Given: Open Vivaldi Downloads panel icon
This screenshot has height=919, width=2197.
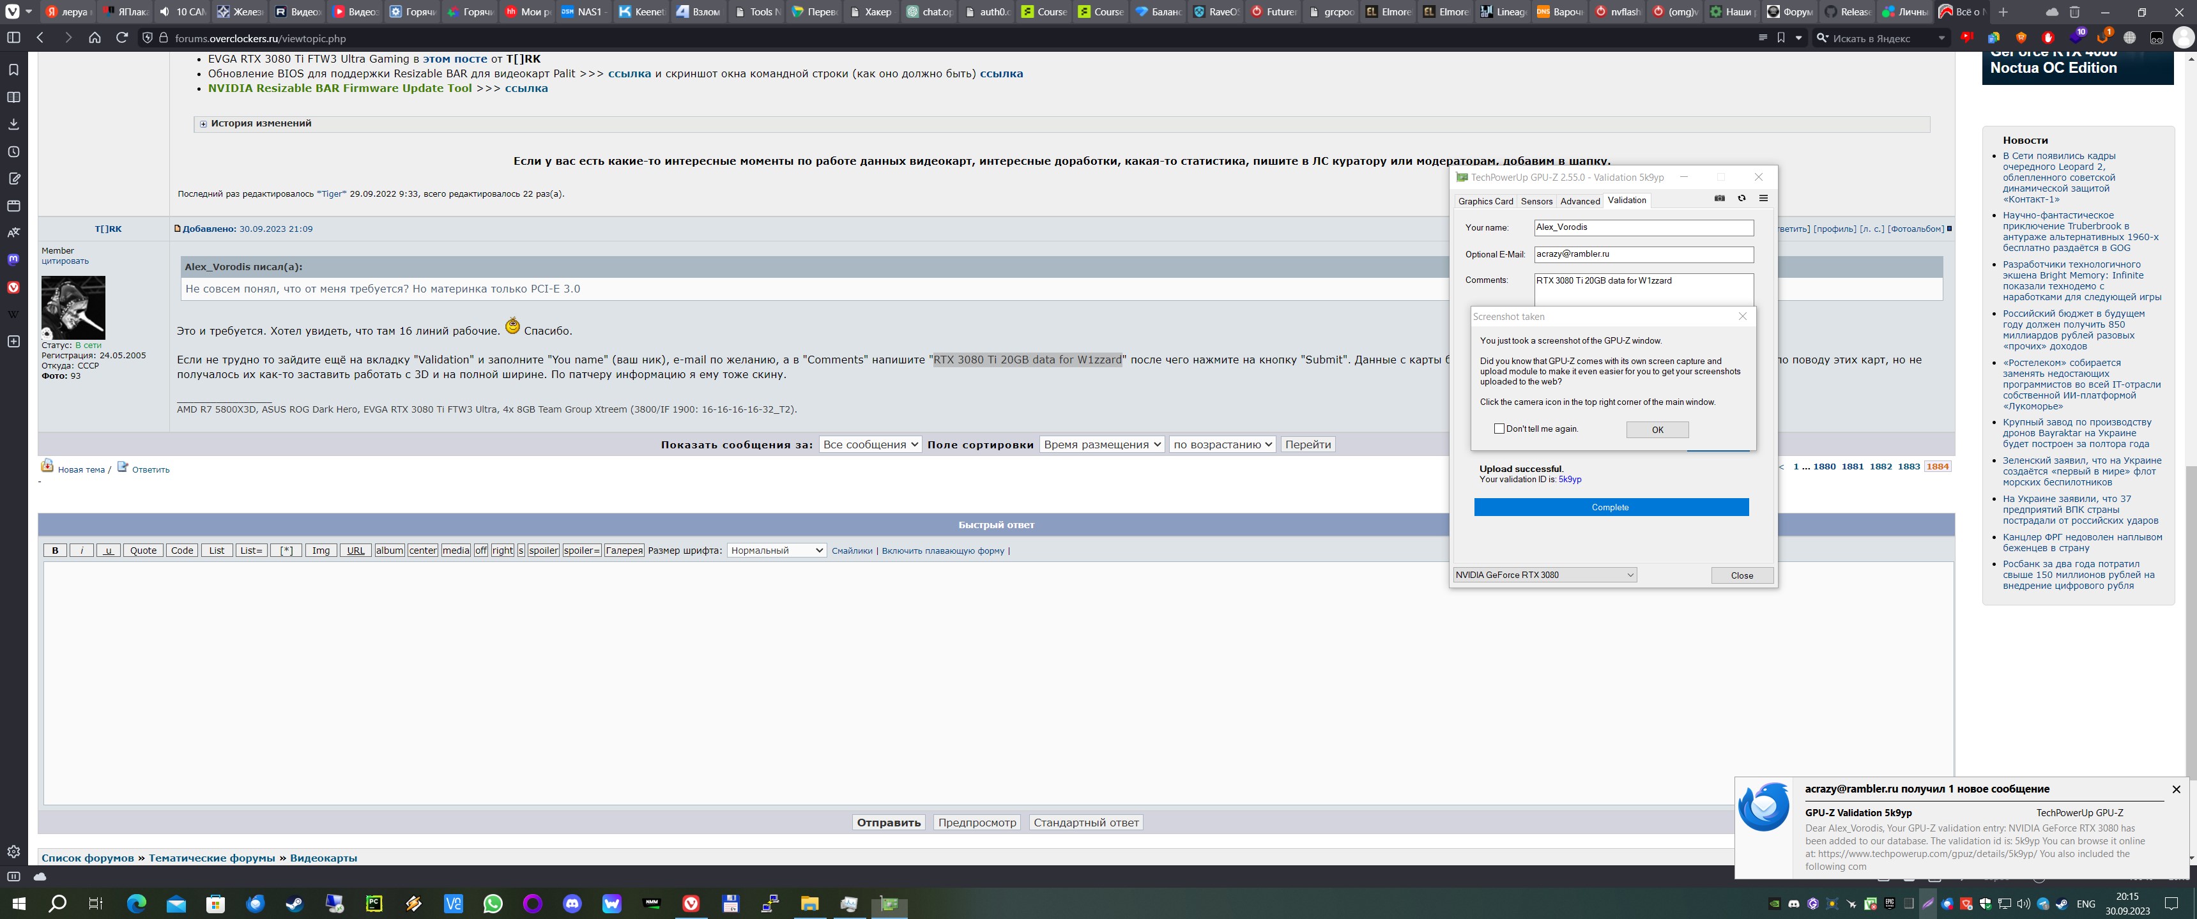Looking at the screenshot, I should [13, 125].
